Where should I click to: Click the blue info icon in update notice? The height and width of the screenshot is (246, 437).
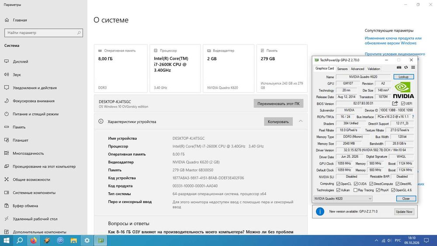pos(320,211)
